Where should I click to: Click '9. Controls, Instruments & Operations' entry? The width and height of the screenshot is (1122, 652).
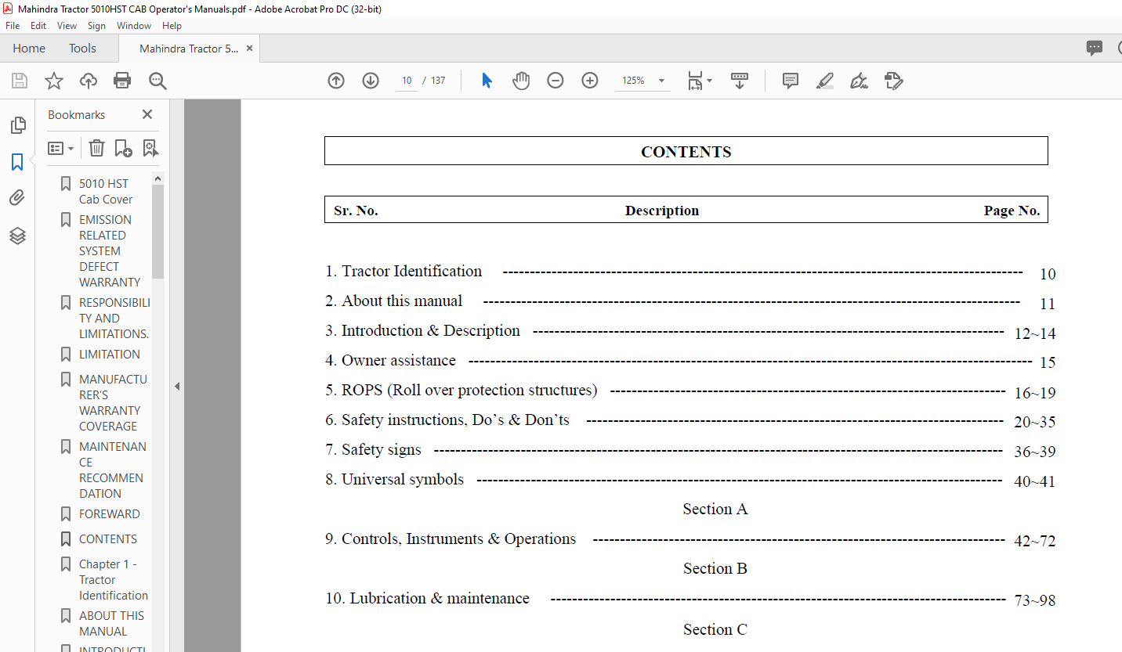tap(451, 539)
